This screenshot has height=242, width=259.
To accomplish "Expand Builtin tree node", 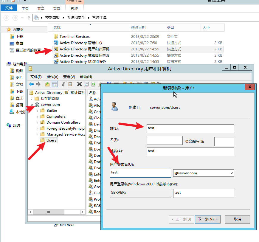I will [37, 111].
